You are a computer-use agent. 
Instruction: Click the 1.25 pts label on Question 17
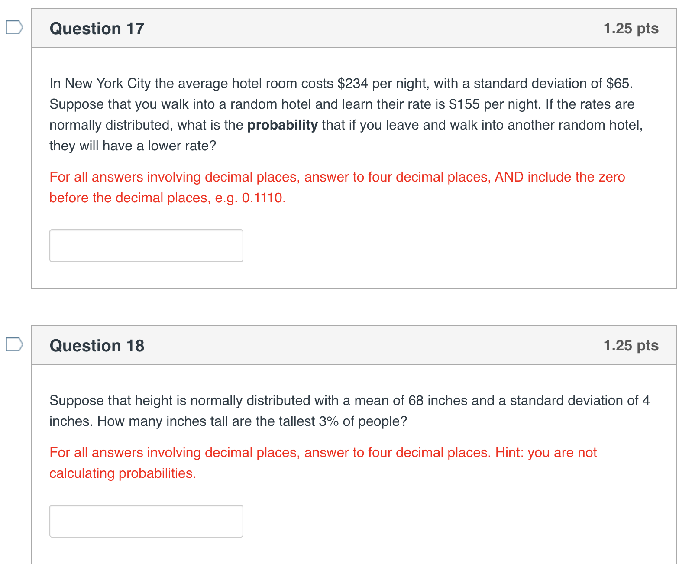631,28
